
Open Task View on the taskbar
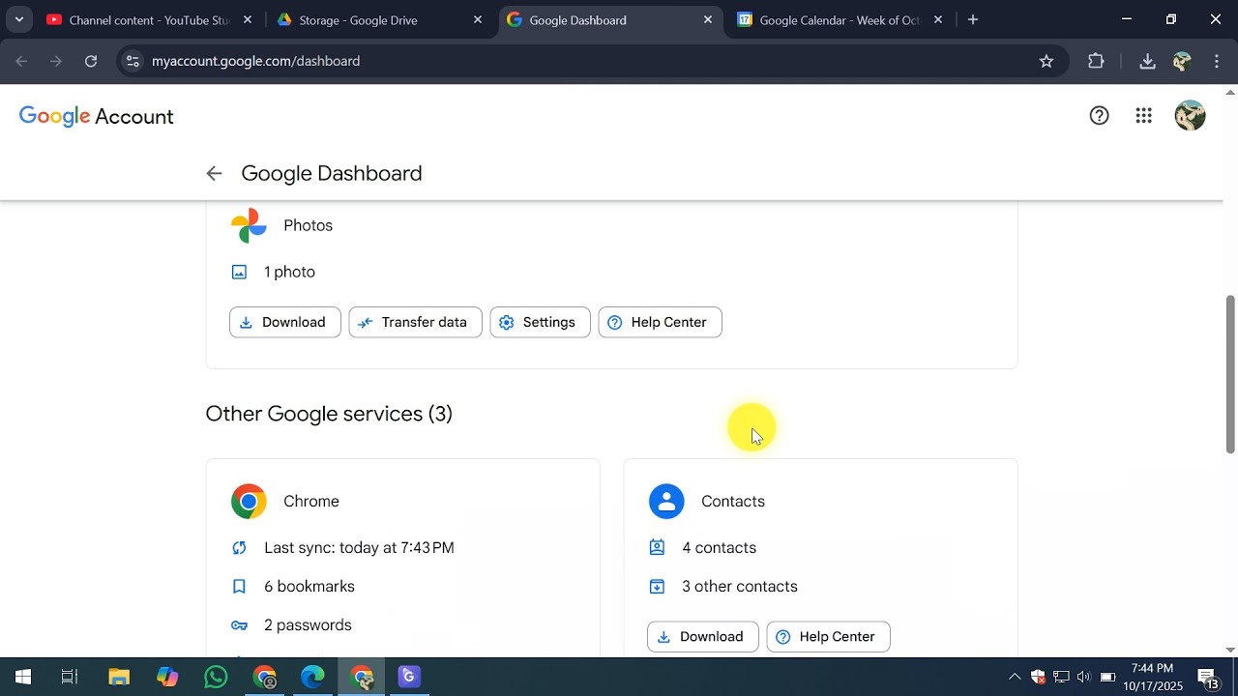[70, 677]
